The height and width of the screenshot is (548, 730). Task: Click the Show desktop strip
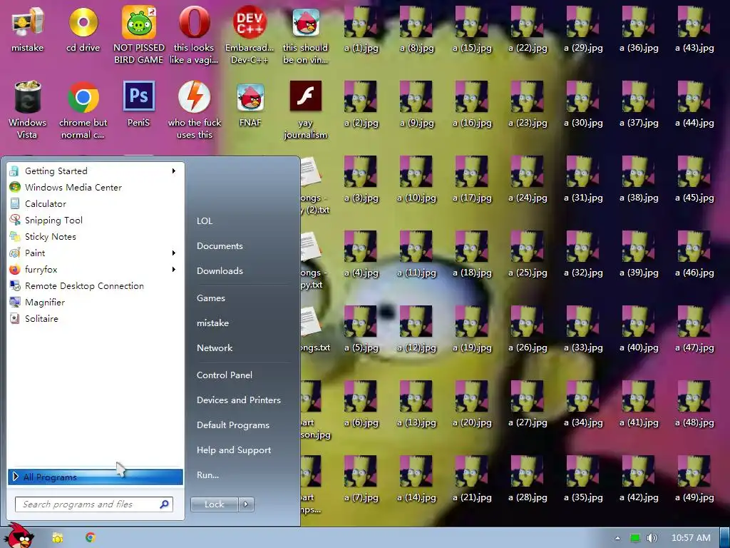pos(724,538)
